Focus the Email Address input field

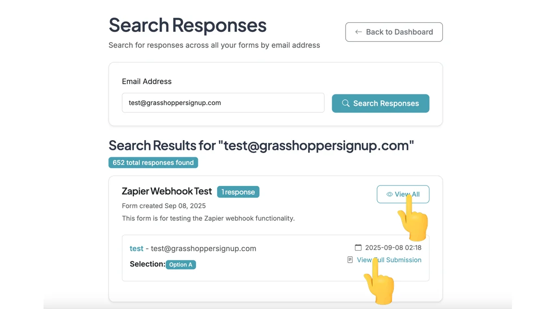point(223,103)
